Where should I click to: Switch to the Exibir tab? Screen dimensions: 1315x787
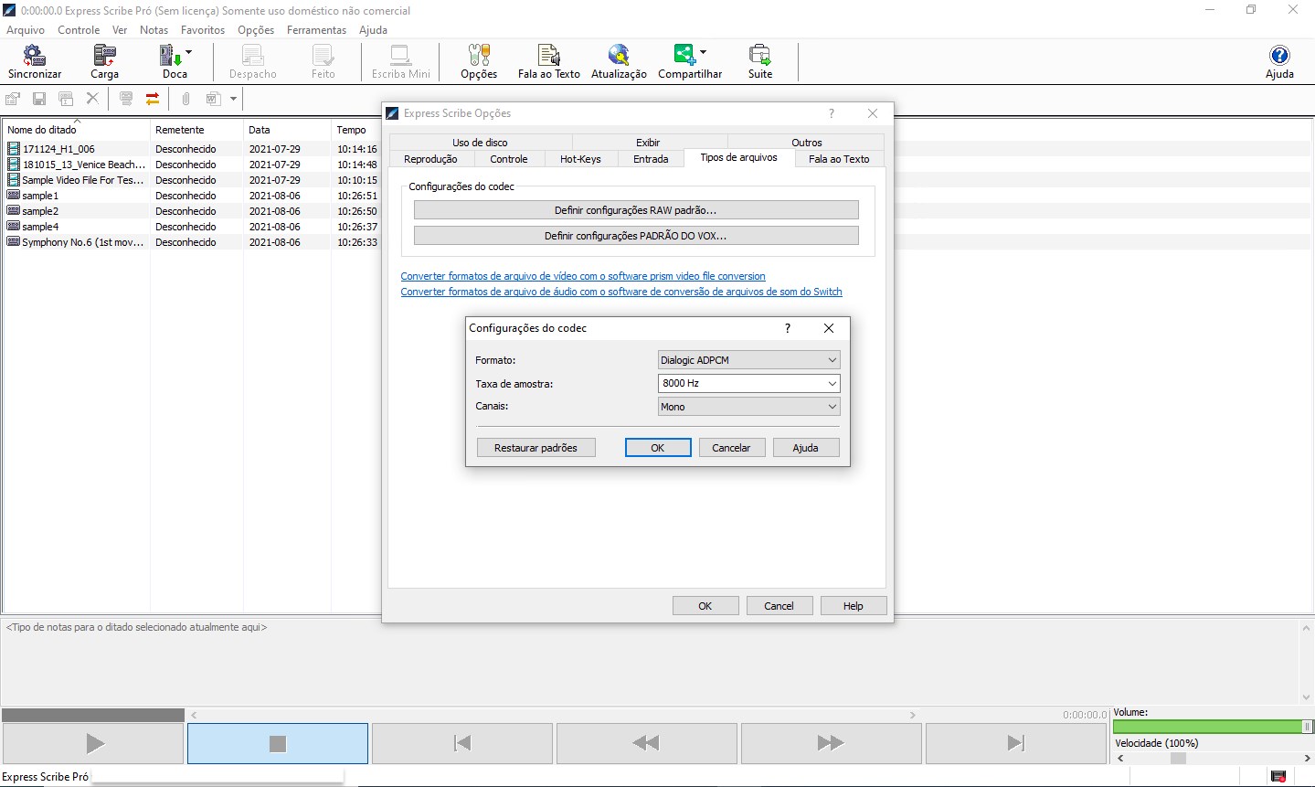point(648,143)
